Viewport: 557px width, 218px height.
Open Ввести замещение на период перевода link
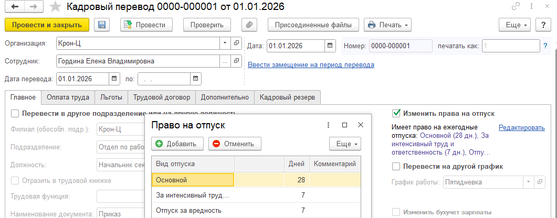tap(311, 65)
